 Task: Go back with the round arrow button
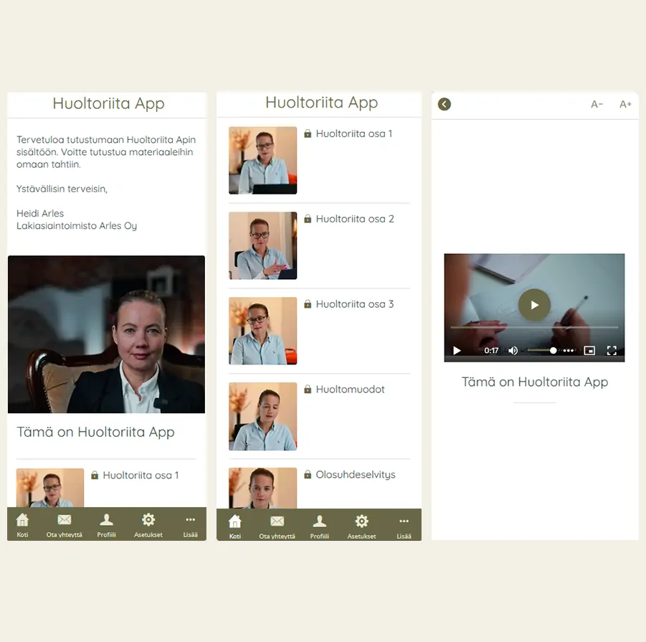[x=444, y=104]
